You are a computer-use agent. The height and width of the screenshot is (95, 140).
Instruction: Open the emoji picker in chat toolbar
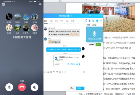[x=45, y=72]
